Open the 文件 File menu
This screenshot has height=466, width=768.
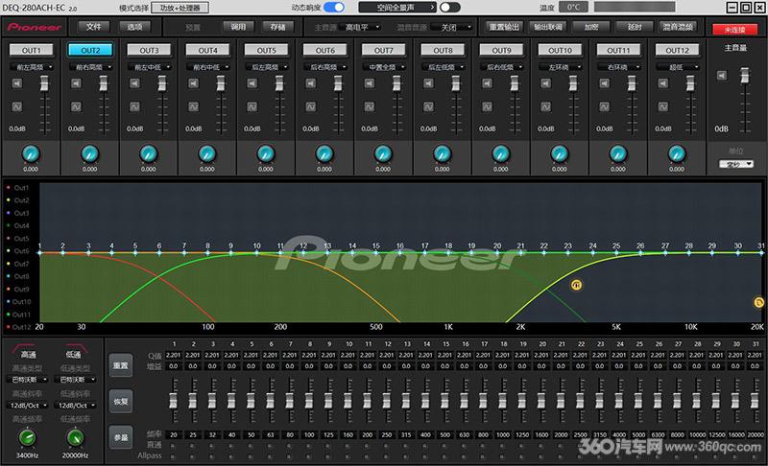(93, 27)
